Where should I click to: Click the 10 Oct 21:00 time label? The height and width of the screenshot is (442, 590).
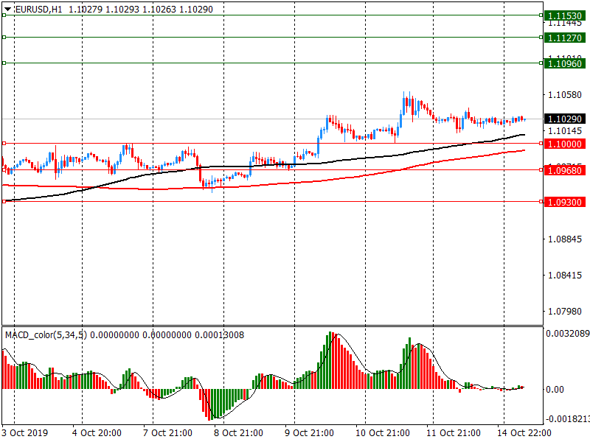pos(382,433)
